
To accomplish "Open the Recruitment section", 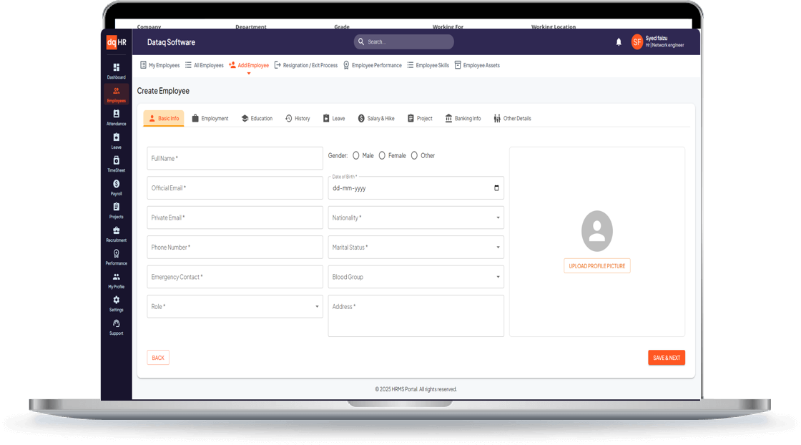I will (x=116, y=233).
